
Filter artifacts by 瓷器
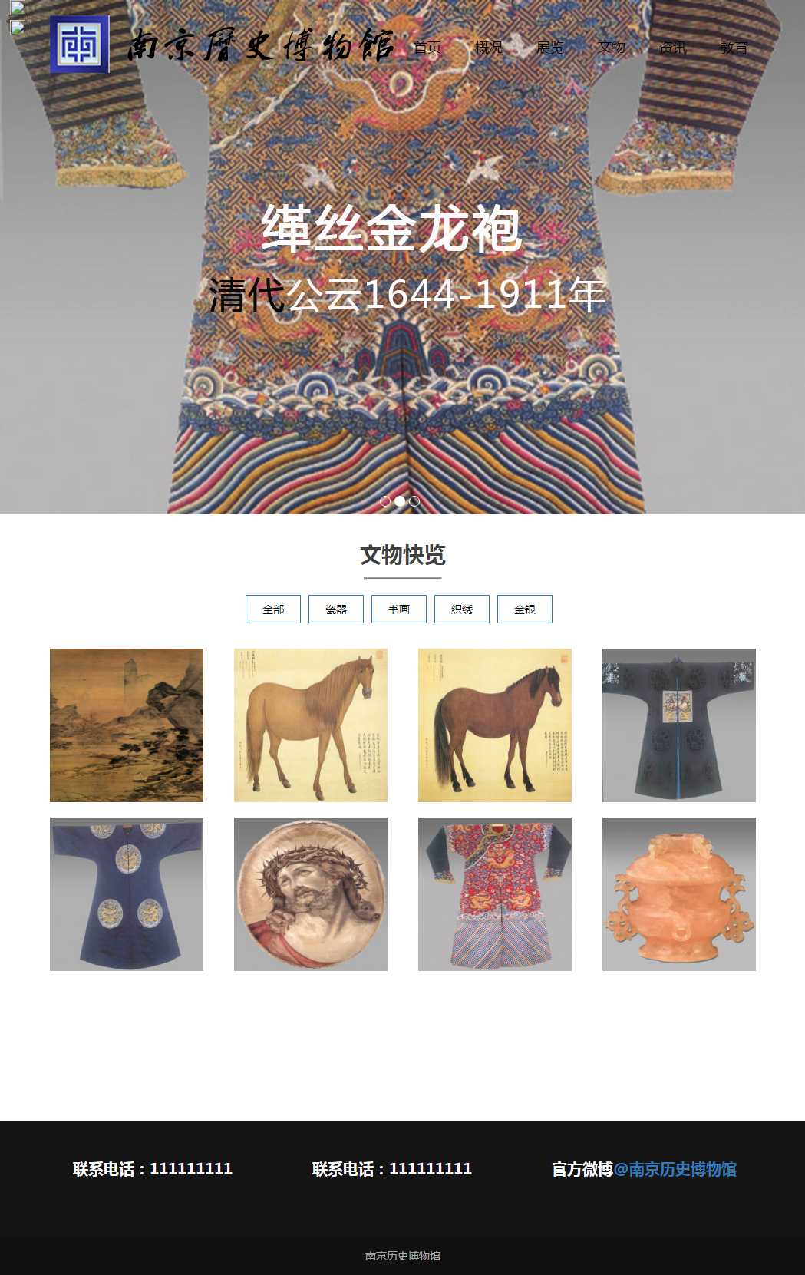click(x=336, y=609)
